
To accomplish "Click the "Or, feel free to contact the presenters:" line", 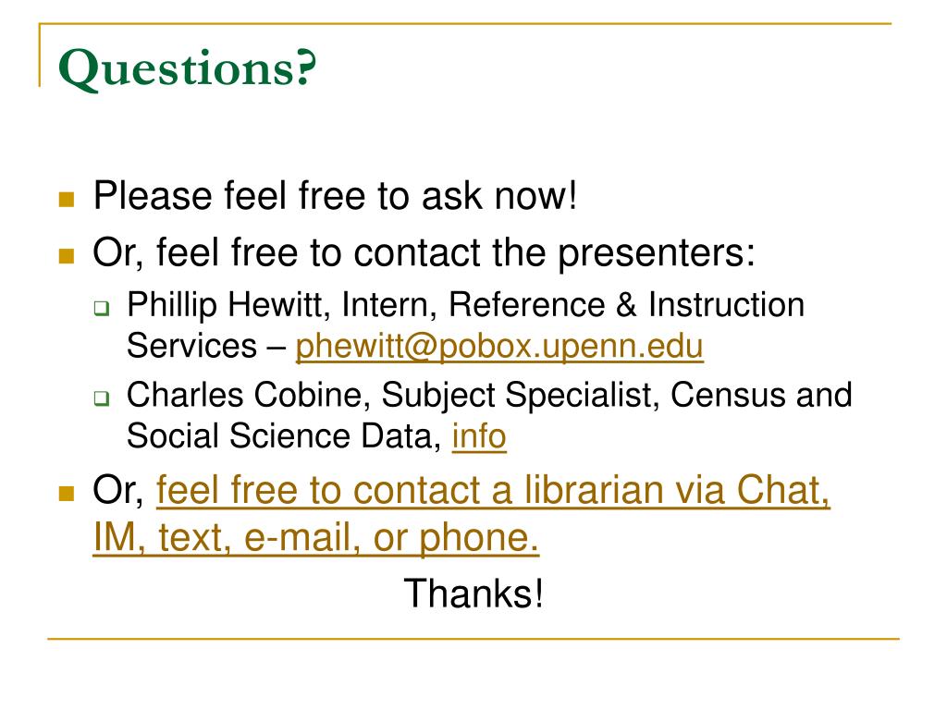I will [x=424, y=252].
